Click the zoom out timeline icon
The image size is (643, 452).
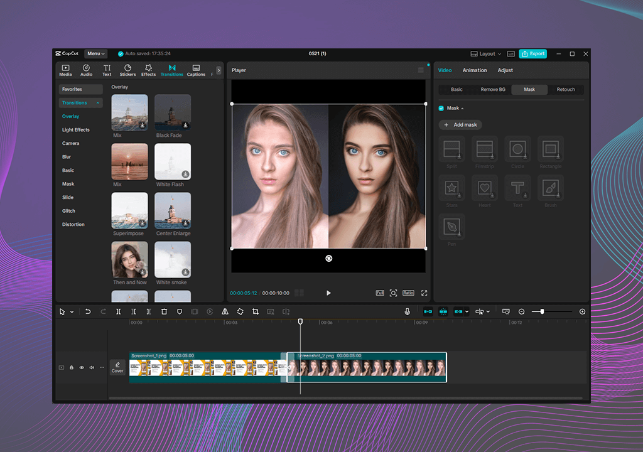click(521, 312)
